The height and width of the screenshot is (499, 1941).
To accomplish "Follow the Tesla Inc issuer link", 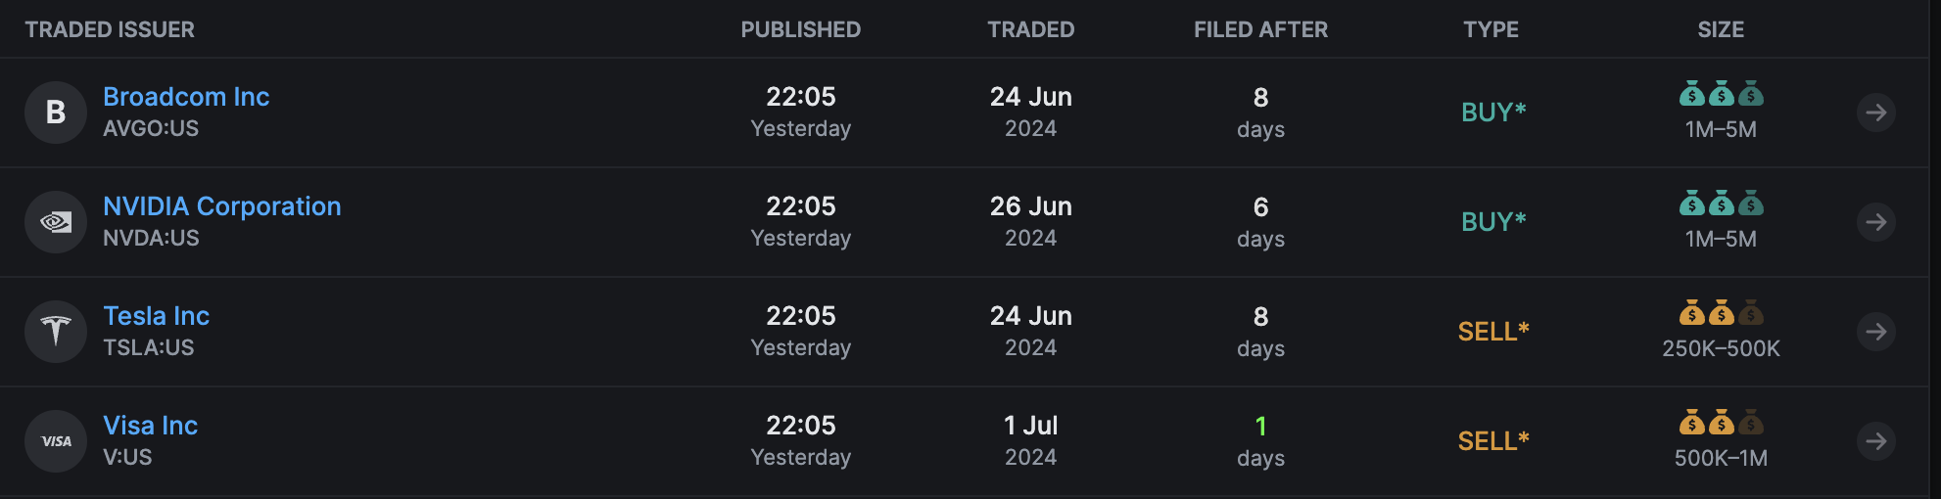I will pyautogui.click(x=157, y=316).
